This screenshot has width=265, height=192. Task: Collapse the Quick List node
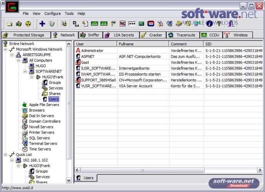click(5, 155)
